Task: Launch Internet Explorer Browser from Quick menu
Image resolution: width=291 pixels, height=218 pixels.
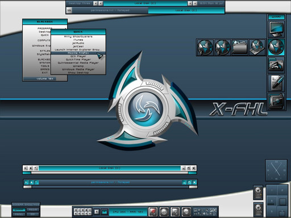Action: tap(78, 49)
